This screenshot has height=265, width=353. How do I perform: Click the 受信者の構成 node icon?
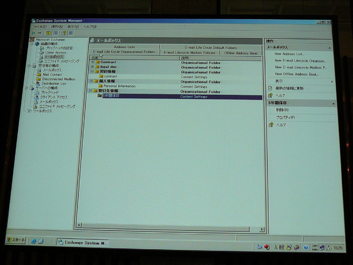point(34,66)
